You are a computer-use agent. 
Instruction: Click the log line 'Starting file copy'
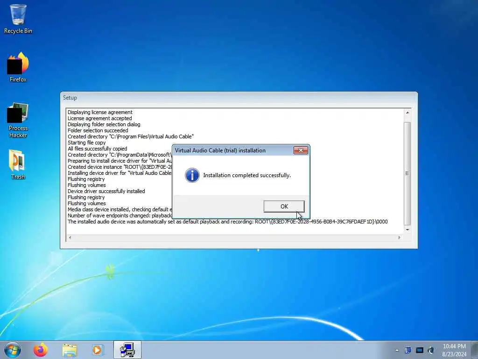[x=86, y=143]
